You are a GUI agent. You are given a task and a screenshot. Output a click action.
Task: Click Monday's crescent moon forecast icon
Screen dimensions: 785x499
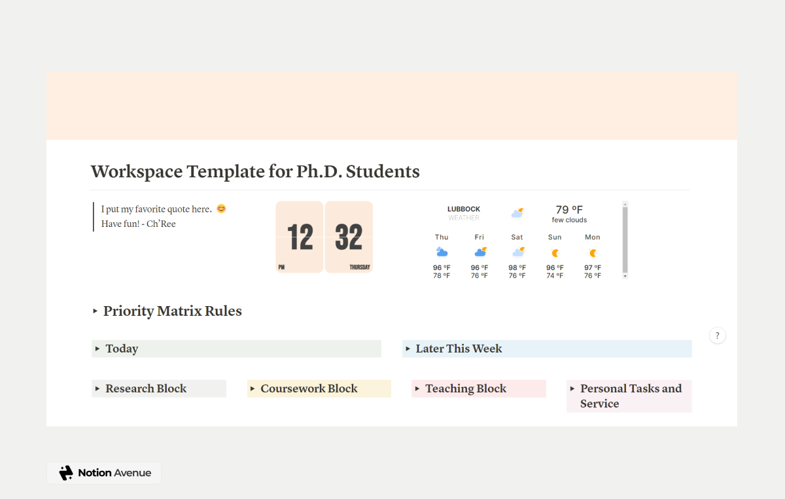pyautogui.click(x=592, y=252)
